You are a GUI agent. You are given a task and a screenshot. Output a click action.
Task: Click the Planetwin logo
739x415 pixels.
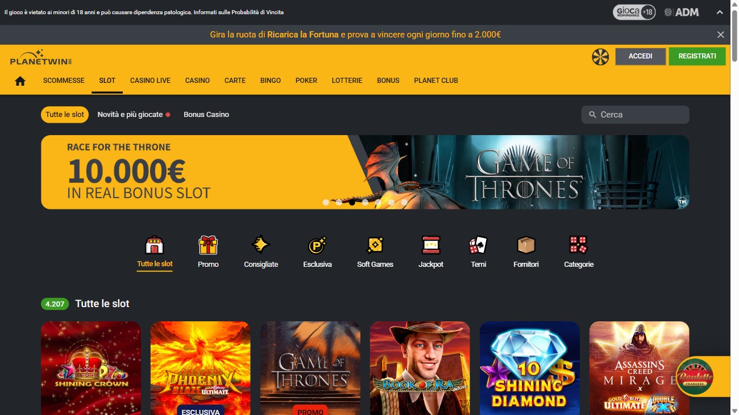point(41,57)
